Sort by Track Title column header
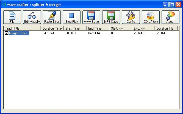The width and height of the screenshot is (183, 114). click(22, 29)
